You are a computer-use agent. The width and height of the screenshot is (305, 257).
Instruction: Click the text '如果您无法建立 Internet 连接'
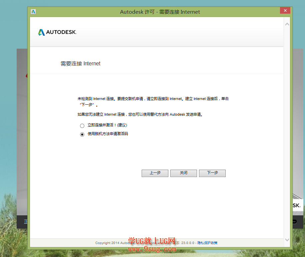pyautogui.click(x=101, y=114)
